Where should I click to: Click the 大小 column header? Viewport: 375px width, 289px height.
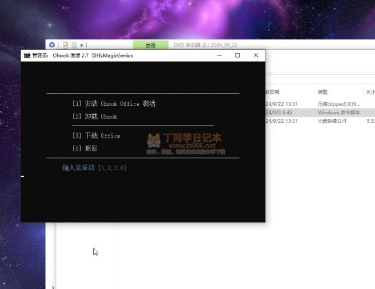[x=370, y=92]
